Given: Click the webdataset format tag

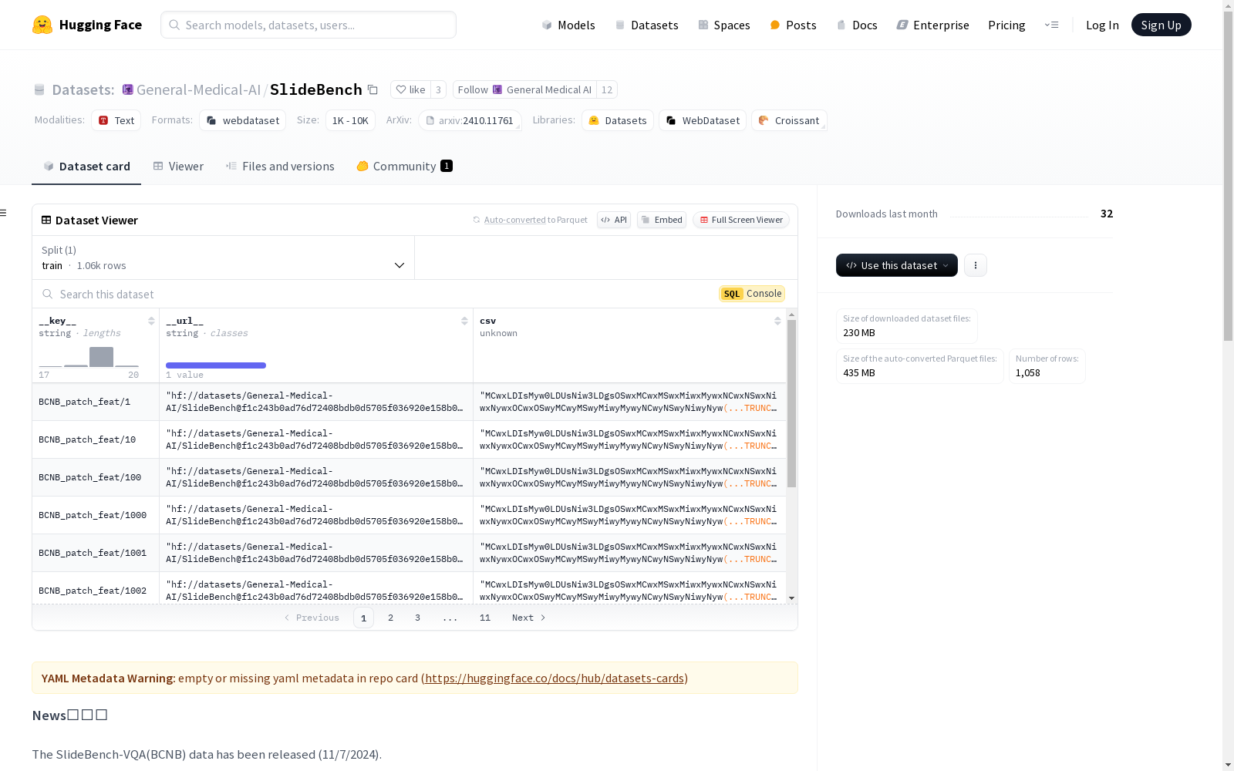Looking at the screenshot, I should click(243, 120).
